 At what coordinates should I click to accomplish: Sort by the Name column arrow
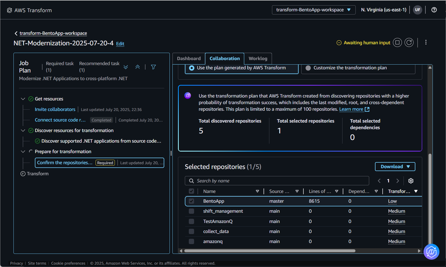click(x=257, y=191)
